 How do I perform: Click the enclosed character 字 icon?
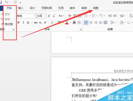(x=79, y=23)
